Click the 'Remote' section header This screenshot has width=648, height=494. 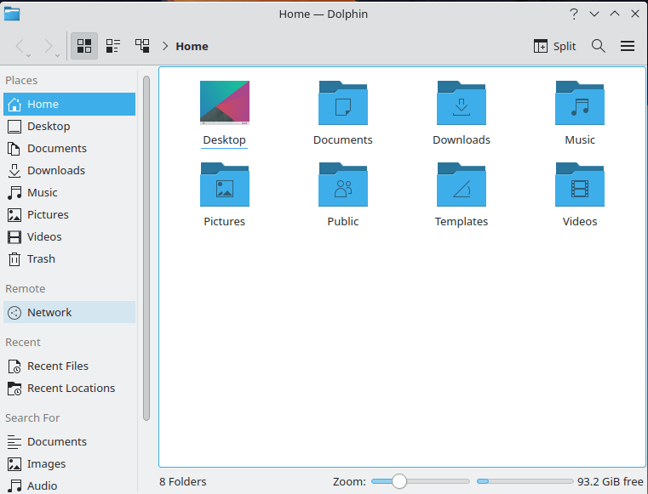(26, 288)
